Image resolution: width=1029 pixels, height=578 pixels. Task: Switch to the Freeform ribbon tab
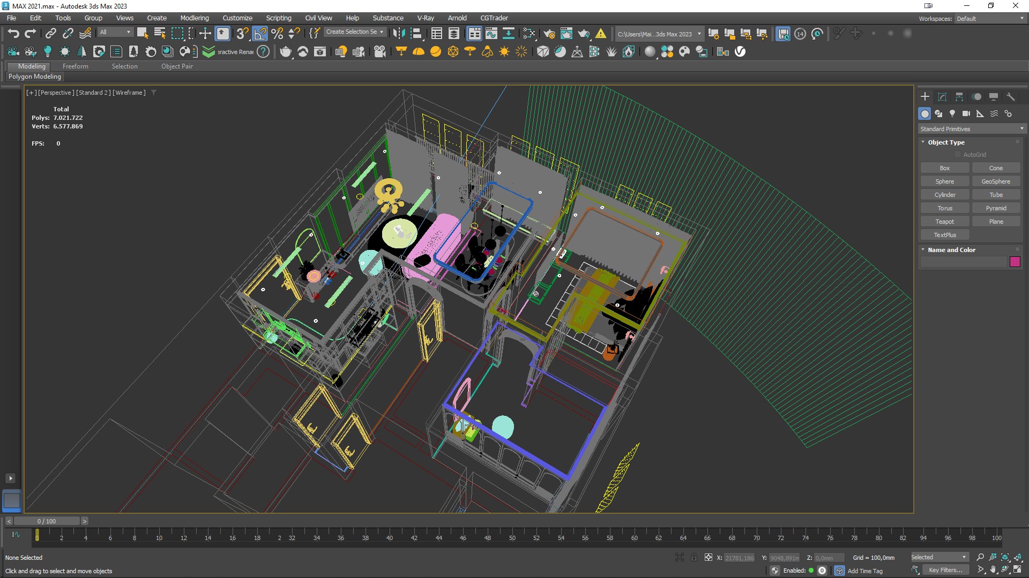[76, 66]
